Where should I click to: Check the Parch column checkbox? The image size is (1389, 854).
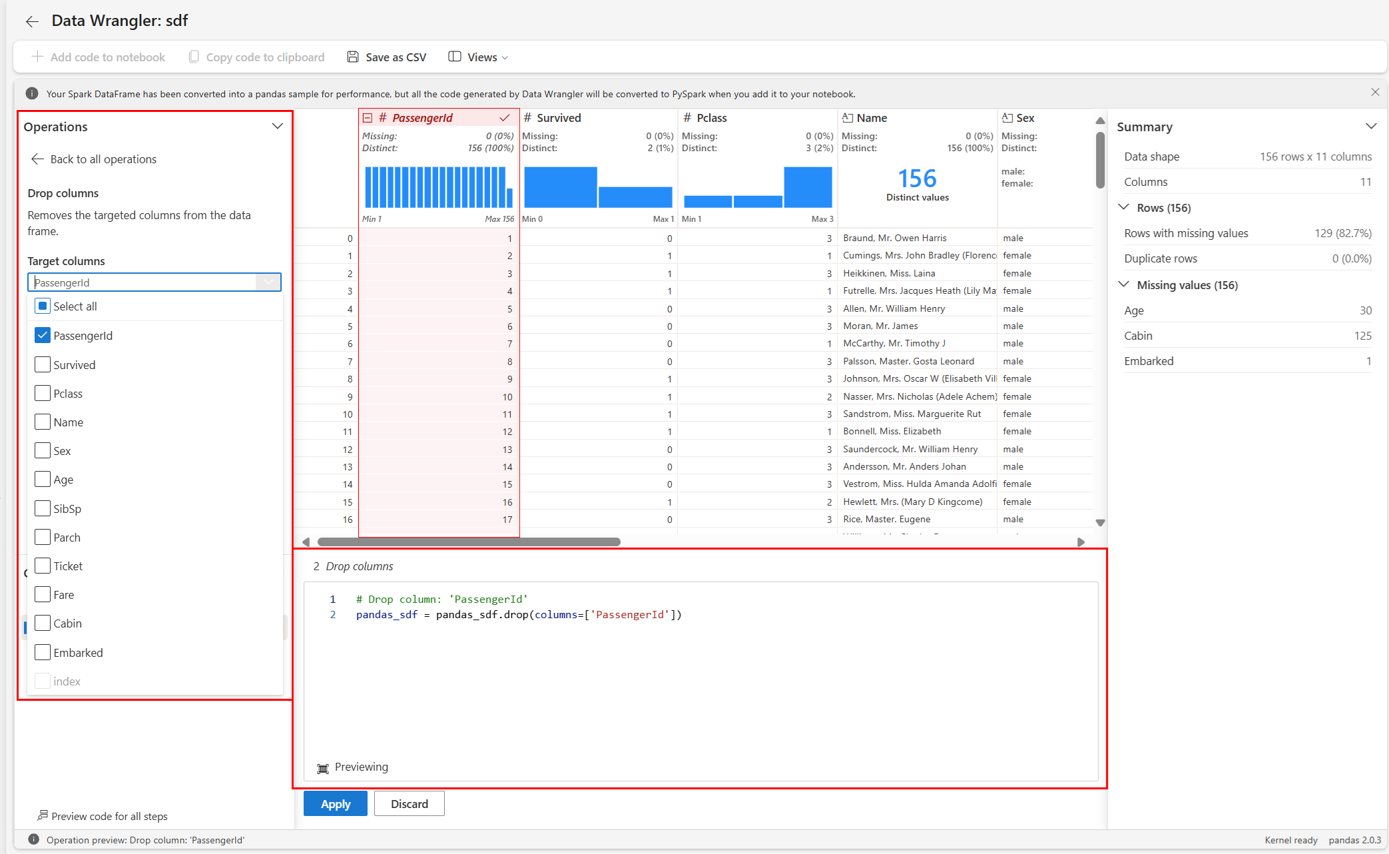(x=43, y=537)
